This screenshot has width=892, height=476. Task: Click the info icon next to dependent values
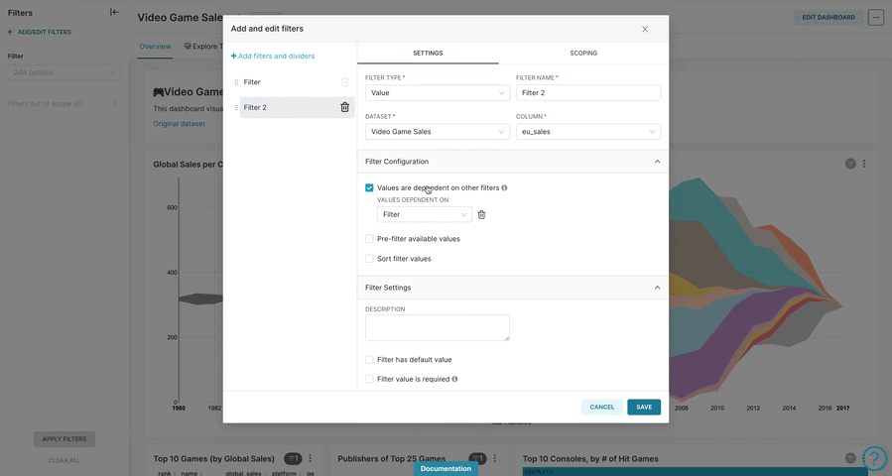504,187
